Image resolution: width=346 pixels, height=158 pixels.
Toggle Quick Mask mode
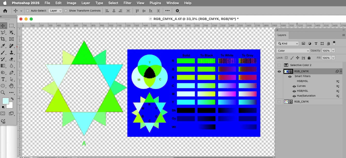tap(3, 114)
